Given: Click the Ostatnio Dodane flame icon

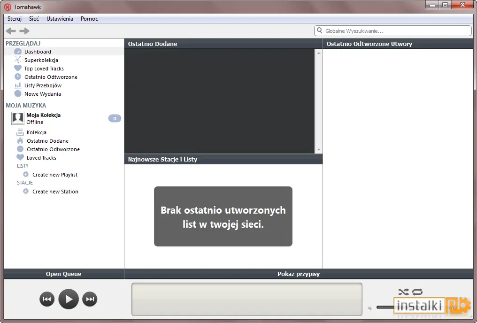Looking at the screenshot, I should pos(20,140).
